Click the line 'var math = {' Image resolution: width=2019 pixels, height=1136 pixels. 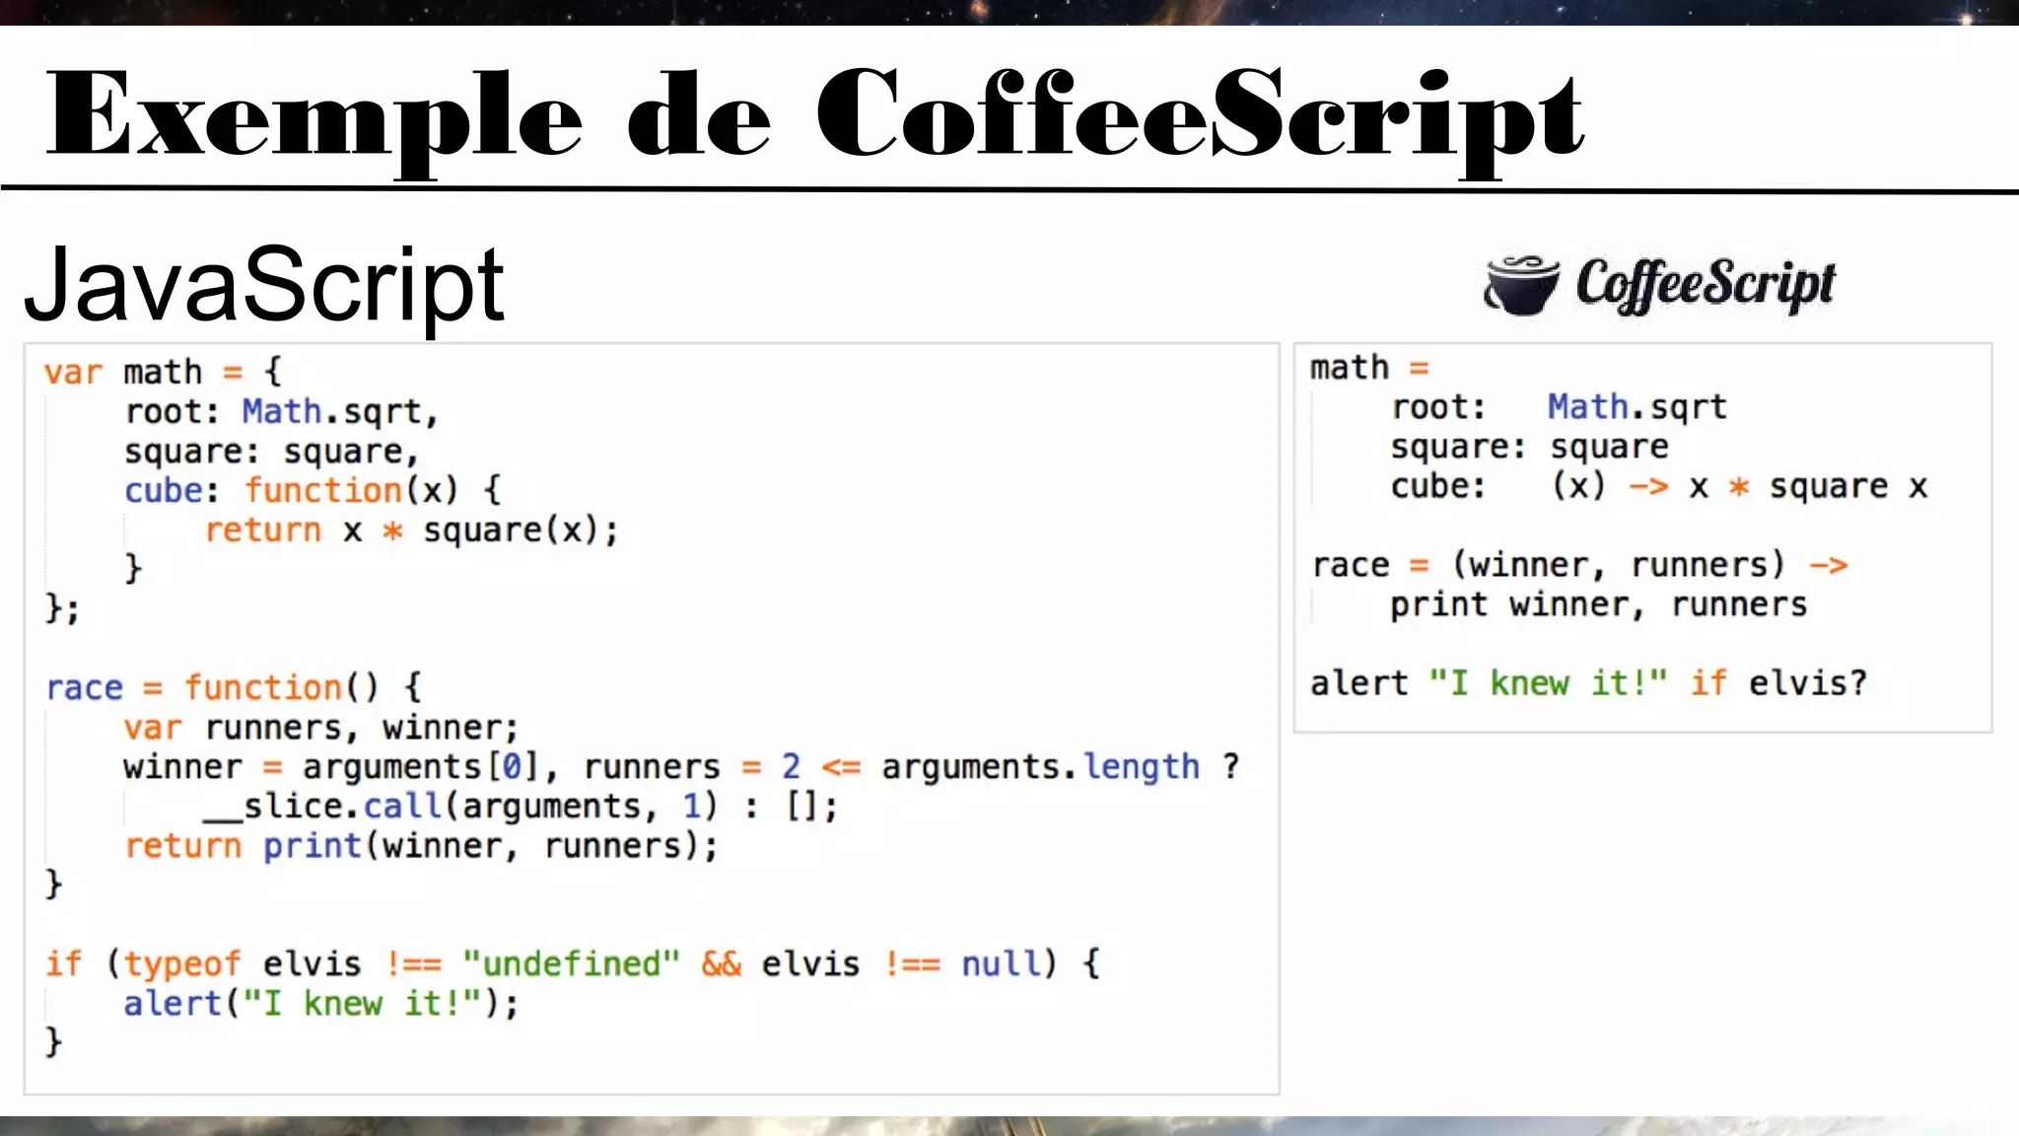pyautogui.click(x=164, y=373)
